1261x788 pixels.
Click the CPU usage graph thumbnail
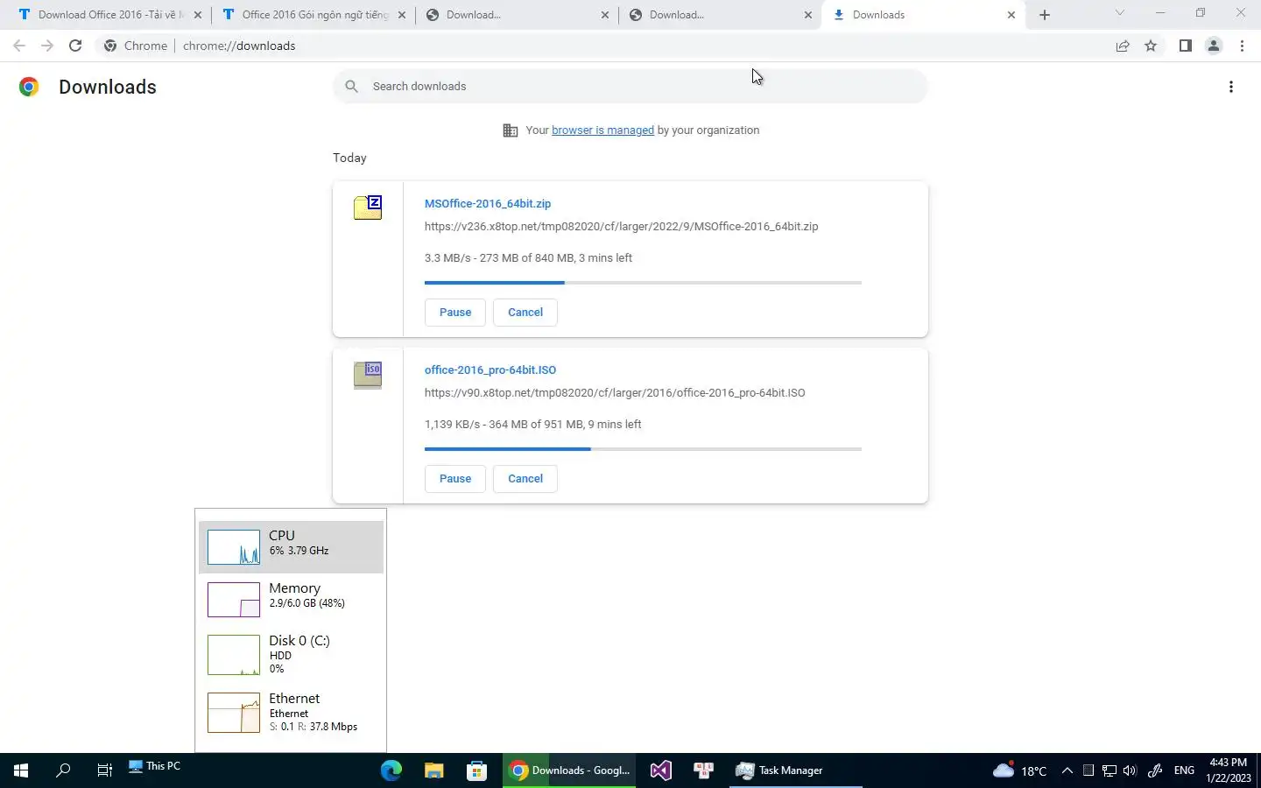tap(234, 547)
